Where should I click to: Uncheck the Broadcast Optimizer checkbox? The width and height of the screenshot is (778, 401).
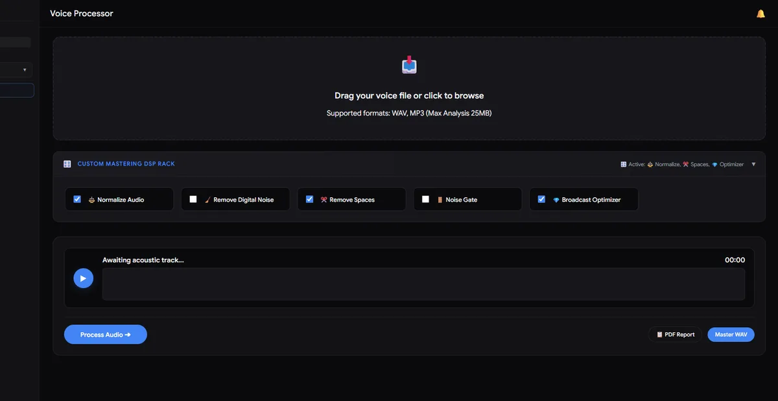[x=541, y=199]
